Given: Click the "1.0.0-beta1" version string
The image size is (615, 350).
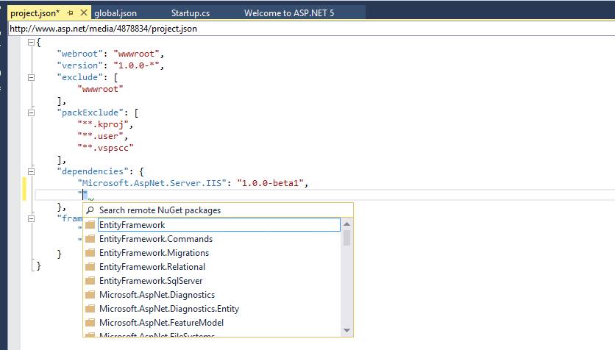Looking at the screenshot, I should (x=270, y=183).
